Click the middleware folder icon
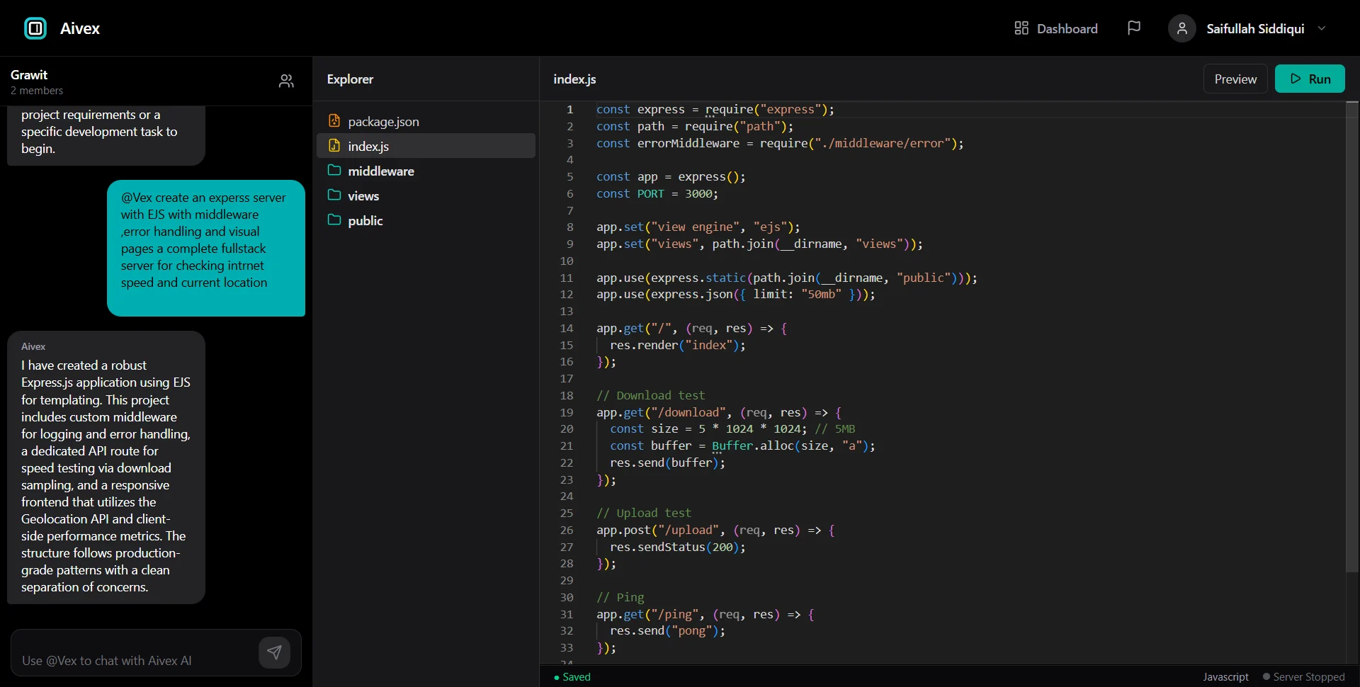Screen dimensions: 1360x687 coord(334,171)
